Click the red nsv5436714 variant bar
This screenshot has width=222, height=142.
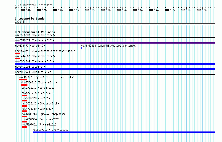(24, 116)
